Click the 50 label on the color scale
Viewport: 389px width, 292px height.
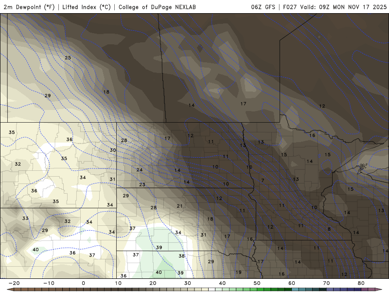tap(257, 283)
